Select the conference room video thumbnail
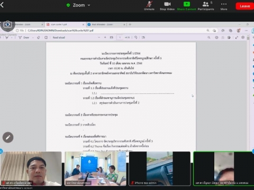 tap(95, 168)
